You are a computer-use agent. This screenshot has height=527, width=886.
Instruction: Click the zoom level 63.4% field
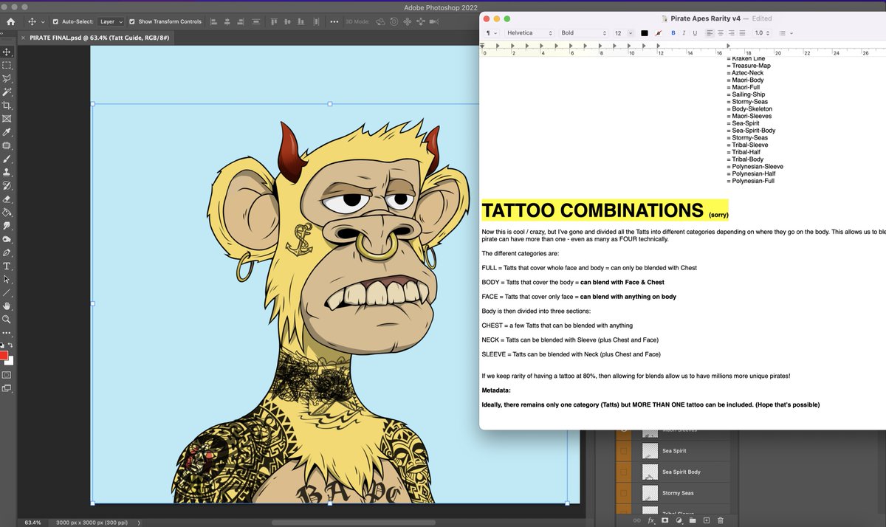pos(33,522)
